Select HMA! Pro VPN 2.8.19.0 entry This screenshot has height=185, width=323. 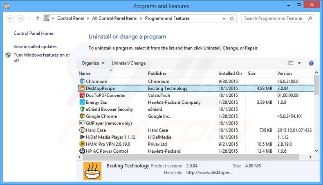click(108, 144)
